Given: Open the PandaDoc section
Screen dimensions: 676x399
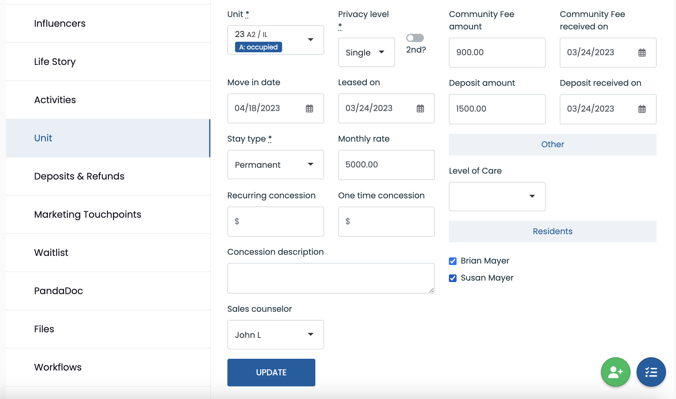Looking at the screenshot, I should point(108,291).
